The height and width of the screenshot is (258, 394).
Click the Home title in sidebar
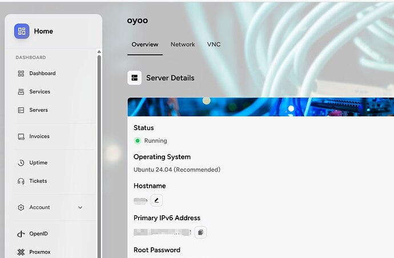43,31
